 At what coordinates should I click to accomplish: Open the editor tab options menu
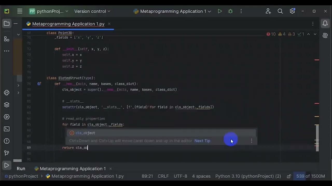click(313, 24)
